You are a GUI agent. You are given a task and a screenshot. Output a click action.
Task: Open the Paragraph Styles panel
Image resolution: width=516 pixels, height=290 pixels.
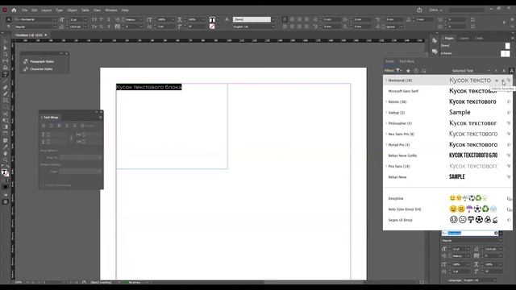tap(42, 61)
